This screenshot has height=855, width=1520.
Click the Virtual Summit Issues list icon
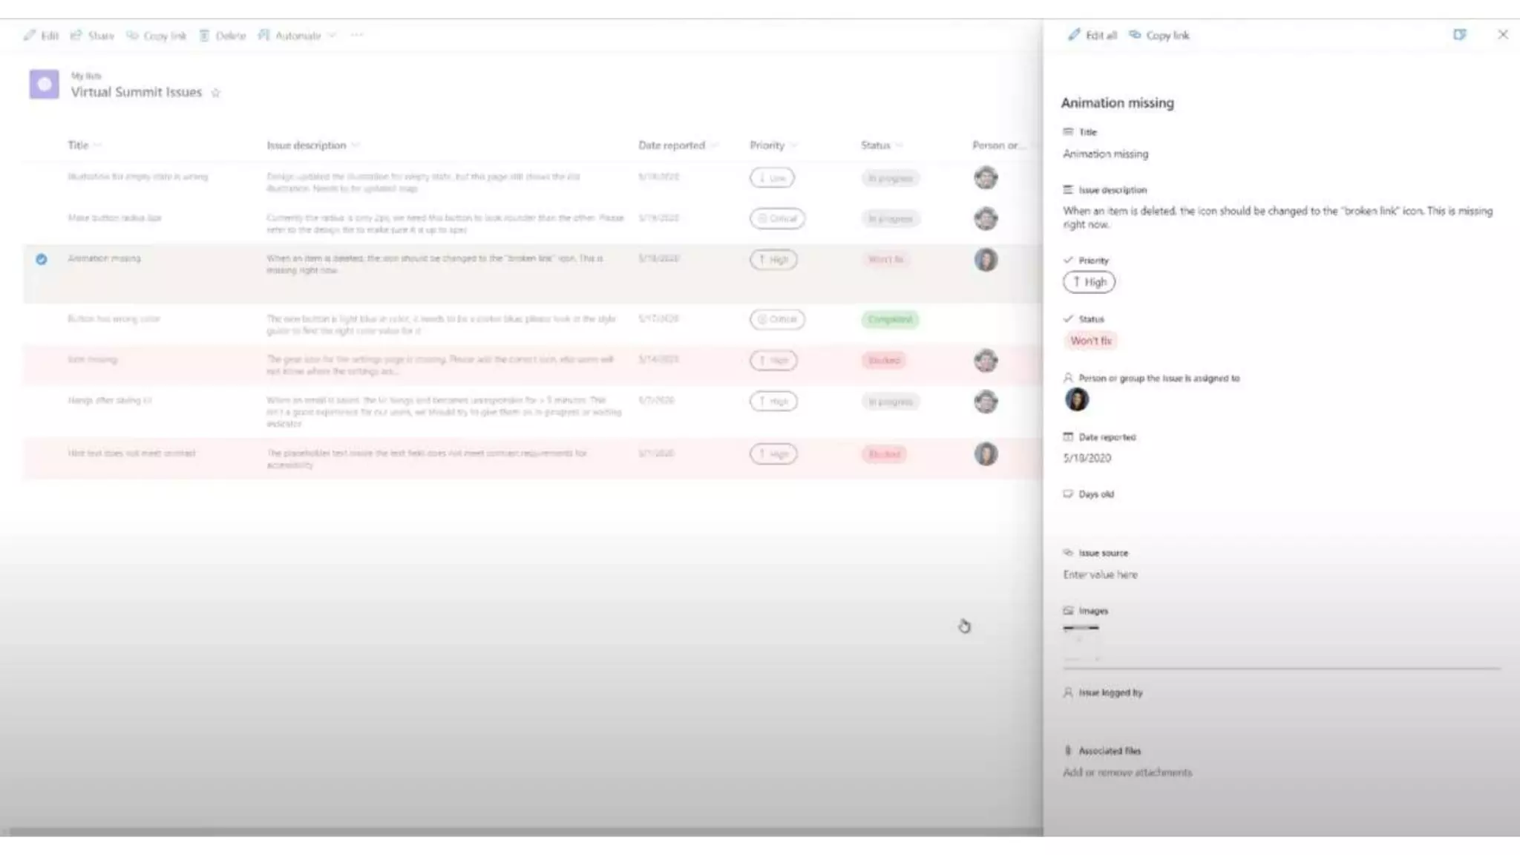(44, 84)
